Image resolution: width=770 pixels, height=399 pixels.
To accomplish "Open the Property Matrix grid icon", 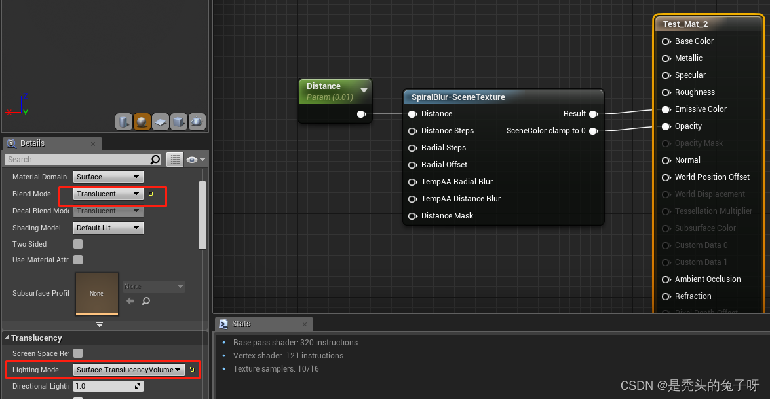I will [x=174, y=160].
